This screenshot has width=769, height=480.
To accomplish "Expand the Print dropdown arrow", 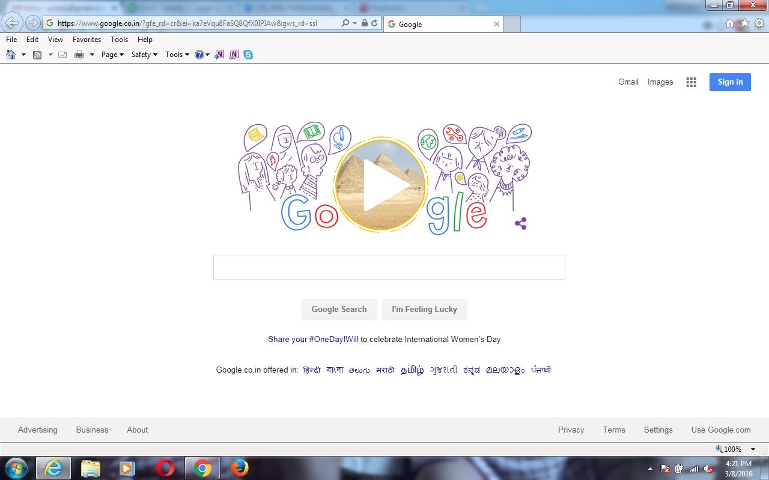I will (93, 55).
